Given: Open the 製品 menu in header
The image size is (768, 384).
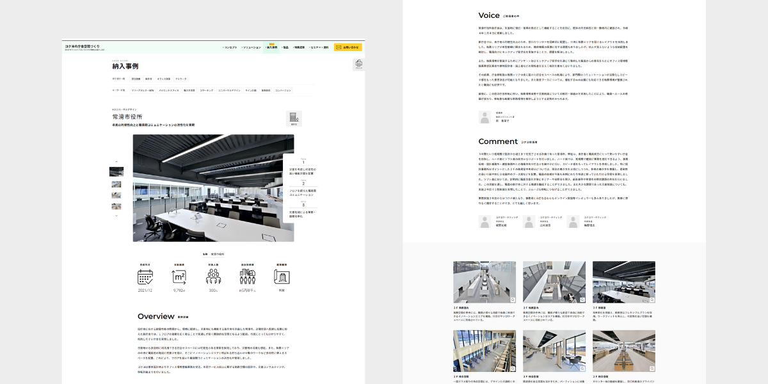Looking at the screenshot, I should [x=285, y=47].
